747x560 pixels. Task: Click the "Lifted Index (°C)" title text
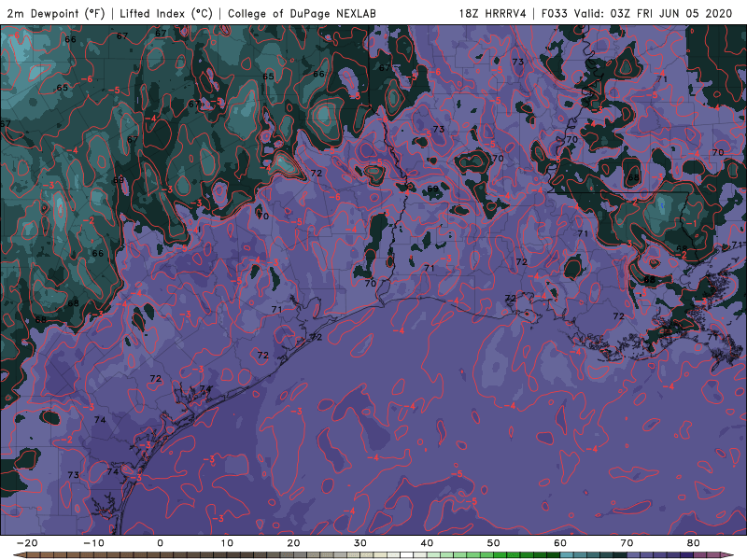(166, 13)
